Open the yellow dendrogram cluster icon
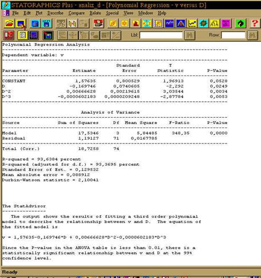The height and width of the screenshot is (278, 261). pos(215,23)
